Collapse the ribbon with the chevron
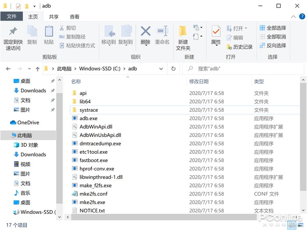Image resolution: width=307 pixels, height=230 pixels. (x=293, y=17)
